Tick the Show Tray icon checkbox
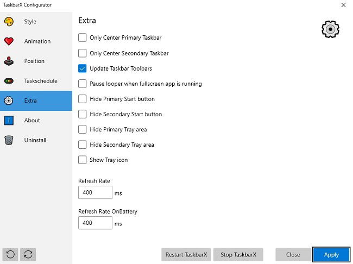353x264 pixels. tap(82, 160)
